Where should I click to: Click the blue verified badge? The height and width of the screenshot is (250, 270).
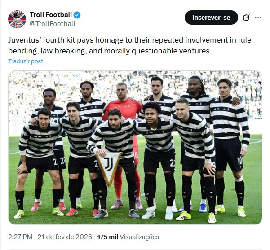78,15
